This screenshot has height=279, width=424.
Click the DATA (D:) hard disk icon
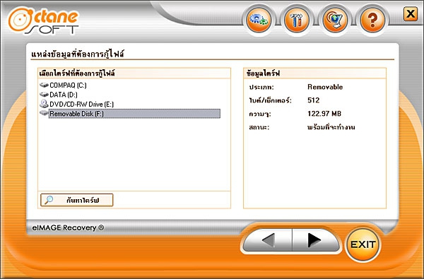(44, 95)
